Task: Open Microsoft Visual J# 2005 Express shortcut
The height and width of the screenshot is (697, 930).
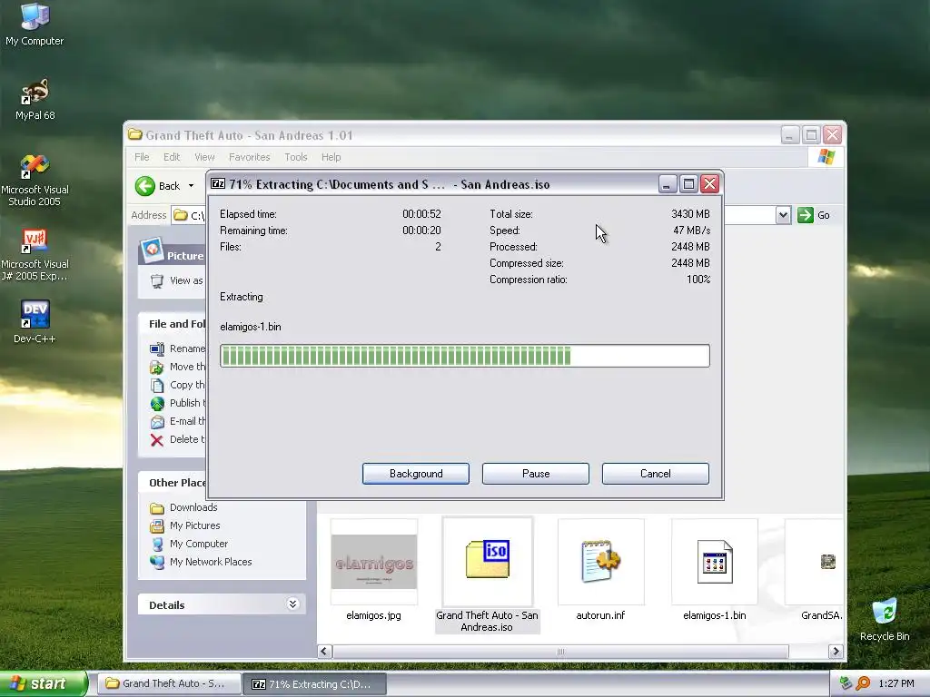Action: pyautogui.click(x=35, y=255)
